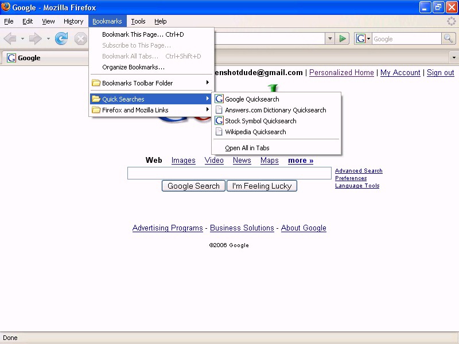Click the Google search engine icon
The image size is (459, 344).
point(360,39)
